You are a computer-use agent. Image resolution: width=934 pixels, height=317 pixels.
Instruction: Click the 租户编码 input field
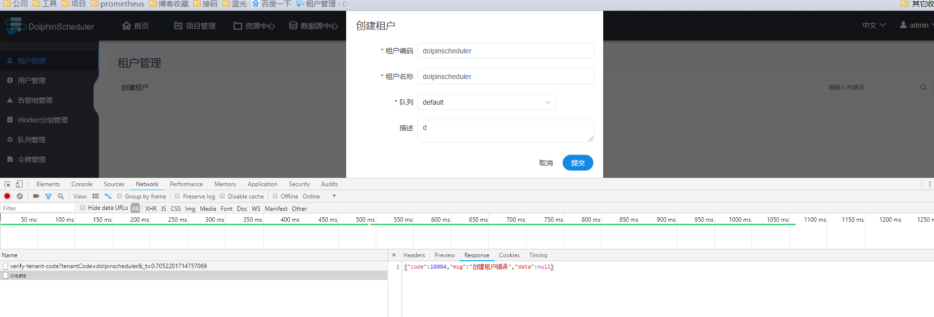click(505, 51)
